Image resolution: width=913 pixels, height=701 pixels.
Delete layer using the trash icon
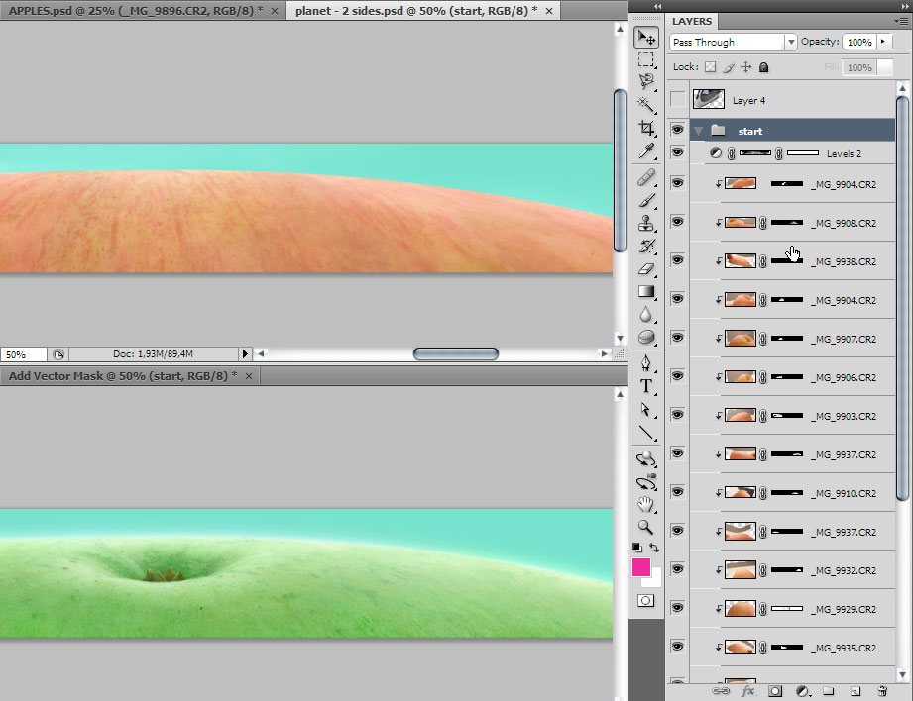tap(880, 690)
